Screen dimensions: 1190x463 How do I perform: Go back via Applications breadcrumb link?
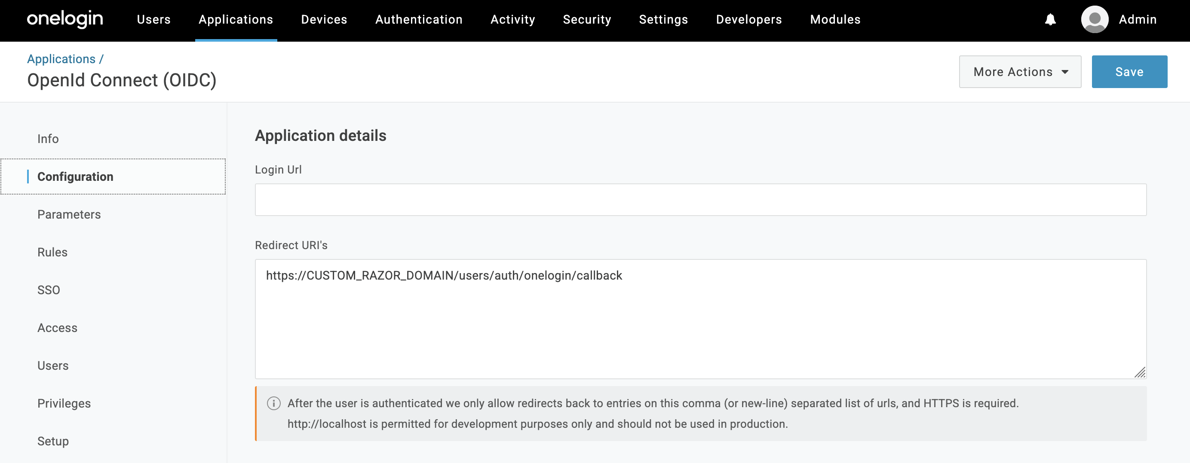click(61, 59)
